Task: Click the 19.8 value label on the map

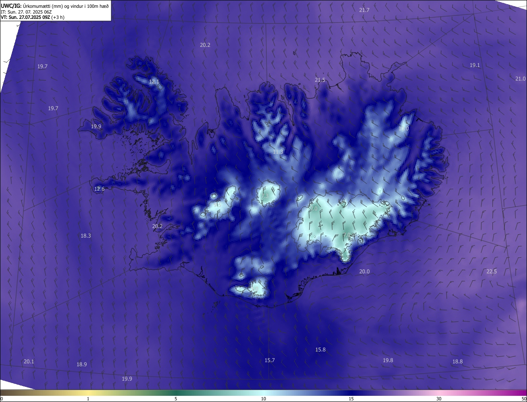Action: pyautogui.click(x=388, y=360)
